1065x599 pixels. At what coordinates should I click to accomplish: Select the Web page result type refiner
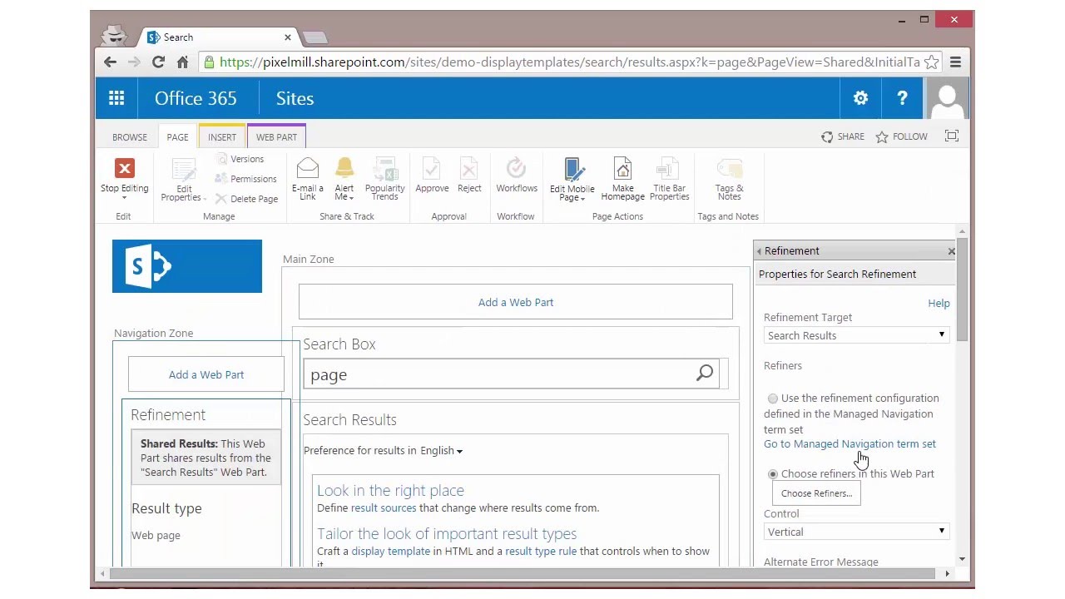(x=156, y=536)
